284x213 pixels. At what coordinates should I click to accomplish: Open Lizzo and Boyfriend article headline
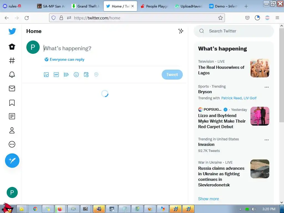click(x=222, y=121)
